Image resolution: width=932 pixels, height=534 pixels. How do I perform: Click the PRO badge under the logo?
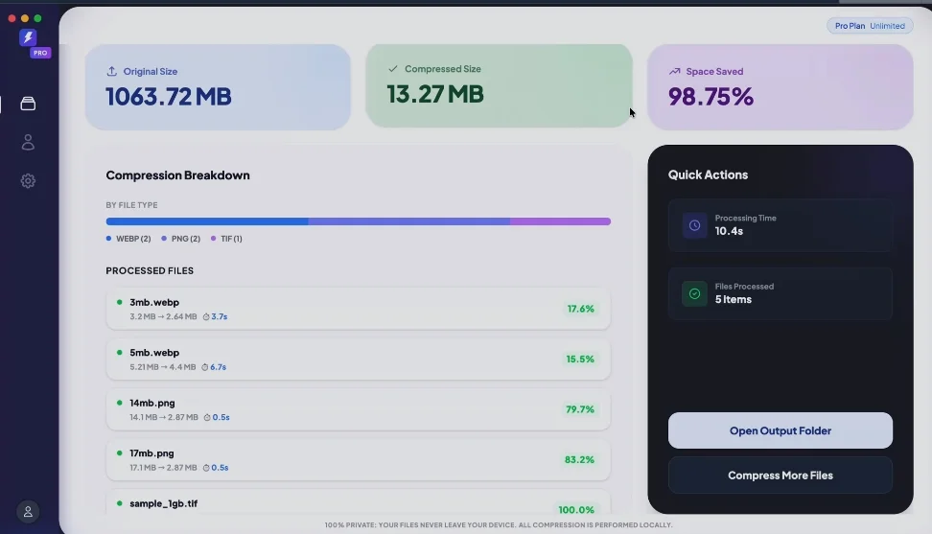(40, 53)
